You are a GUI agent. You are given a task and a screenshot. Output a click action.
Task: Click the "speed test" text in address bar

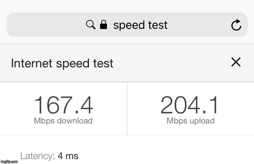pos(140,25)
